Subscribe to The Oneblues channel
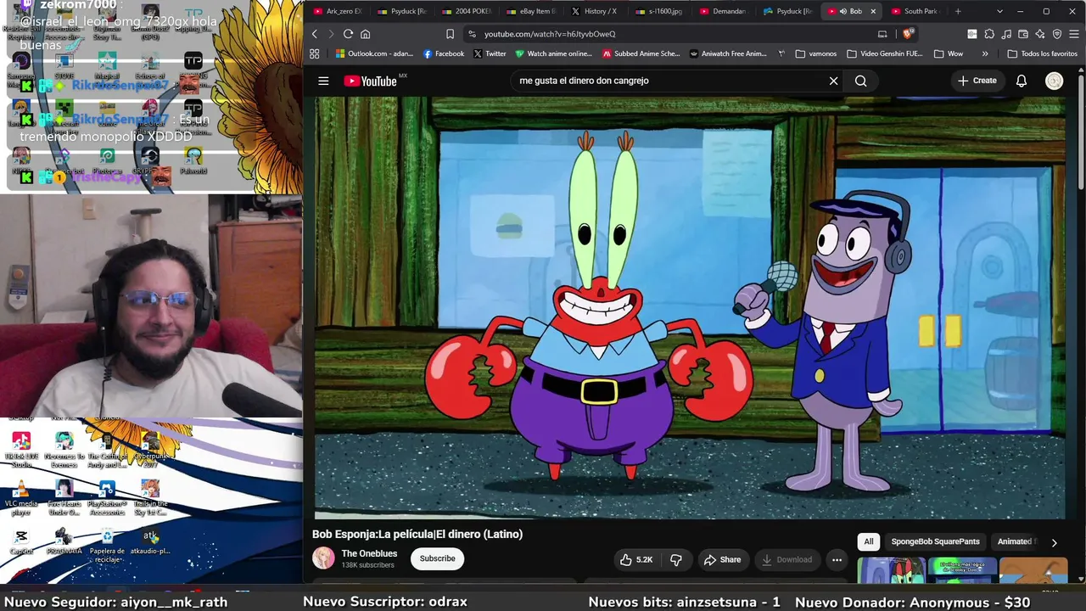Image resolution: width=1086 pixels, height=611 pixels. (438, 558)
